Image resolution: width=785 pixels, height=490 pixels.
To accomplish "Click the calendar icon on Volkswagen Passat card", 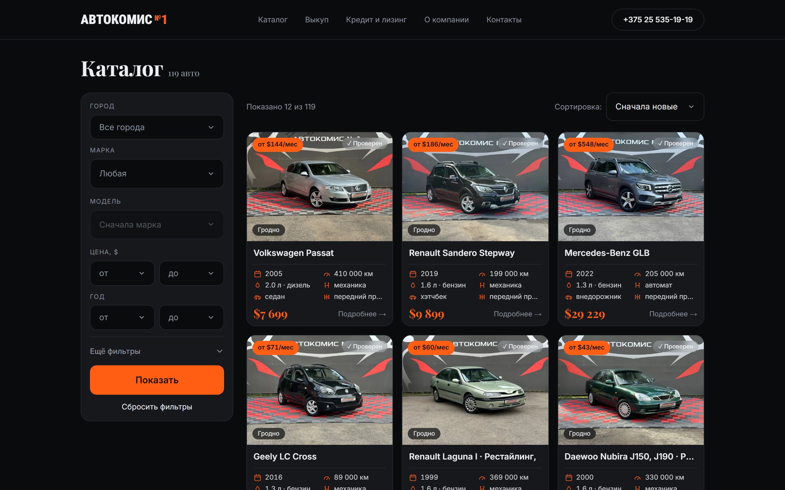I will [x=258, y=274].
